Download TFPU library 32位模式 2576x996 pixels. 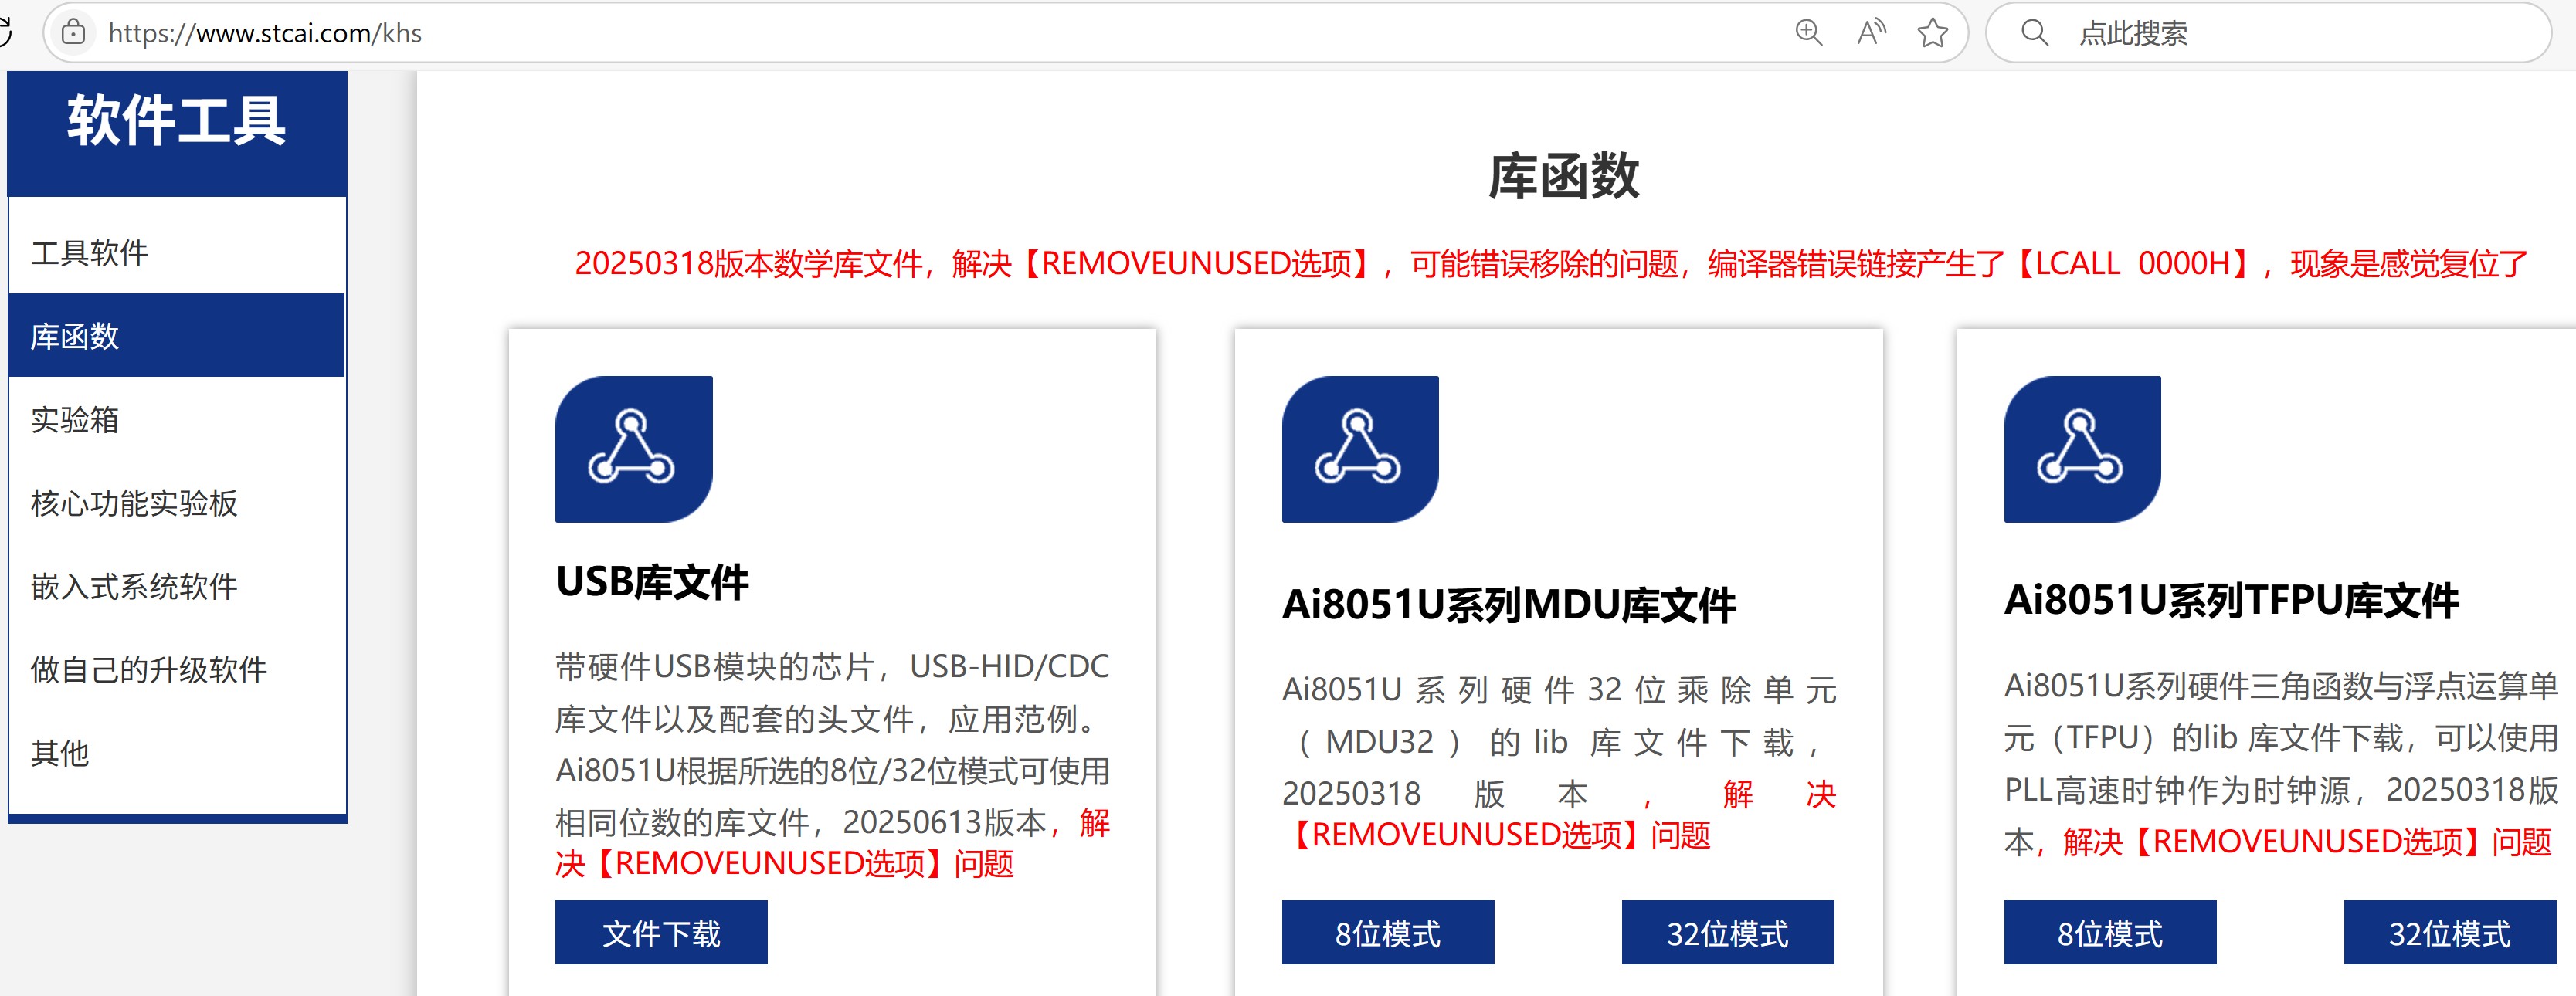tap(2450, 933)
